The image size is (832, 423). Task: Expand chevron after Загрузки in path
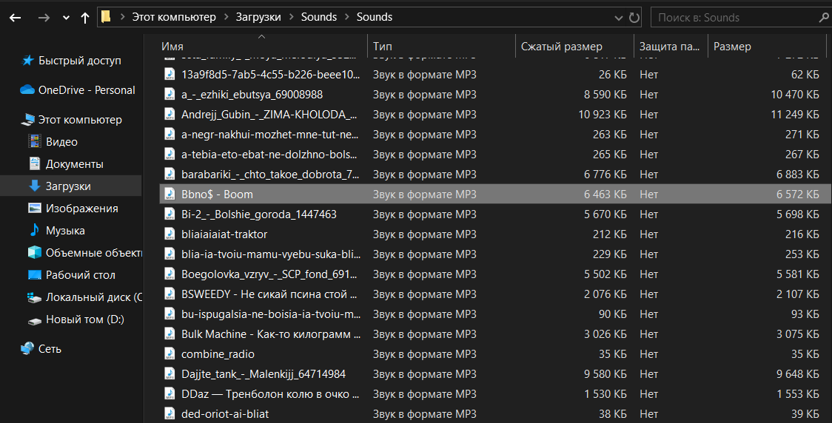click(x=292, y=17)
